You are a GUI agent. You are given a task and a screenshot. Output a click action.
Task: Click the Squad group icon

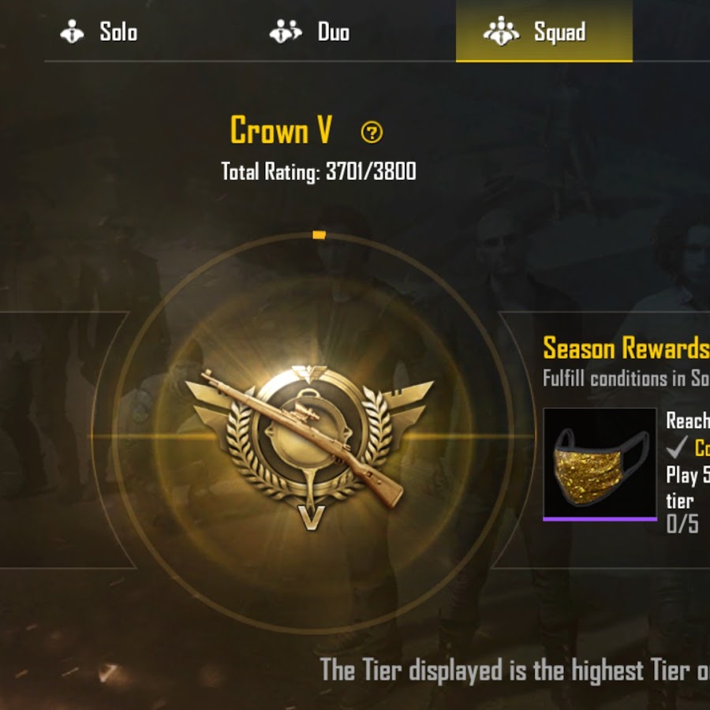coord(501,32)
